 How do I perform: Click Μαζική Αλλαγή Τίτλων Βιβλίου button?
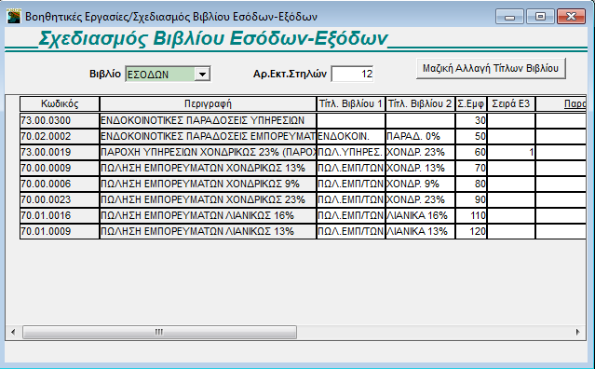point(491,68)
